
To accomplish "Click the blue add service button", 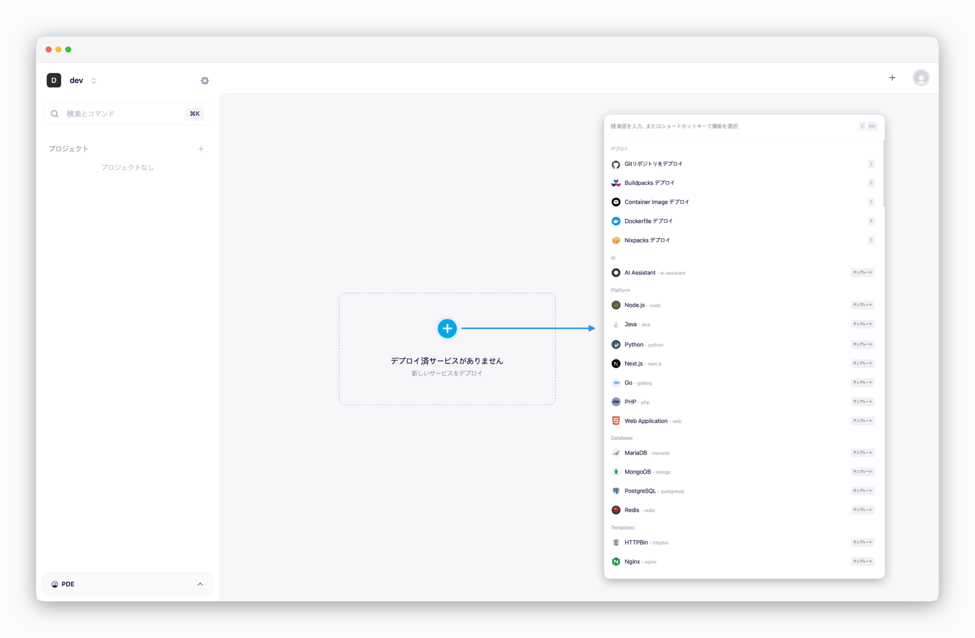I will tap(447, 328).
